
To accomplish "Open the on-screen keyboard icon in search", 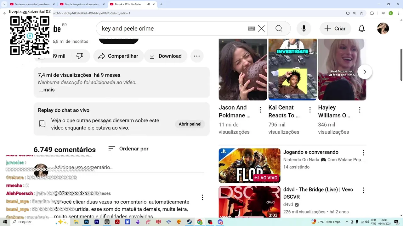I will (x=251, y=29).
